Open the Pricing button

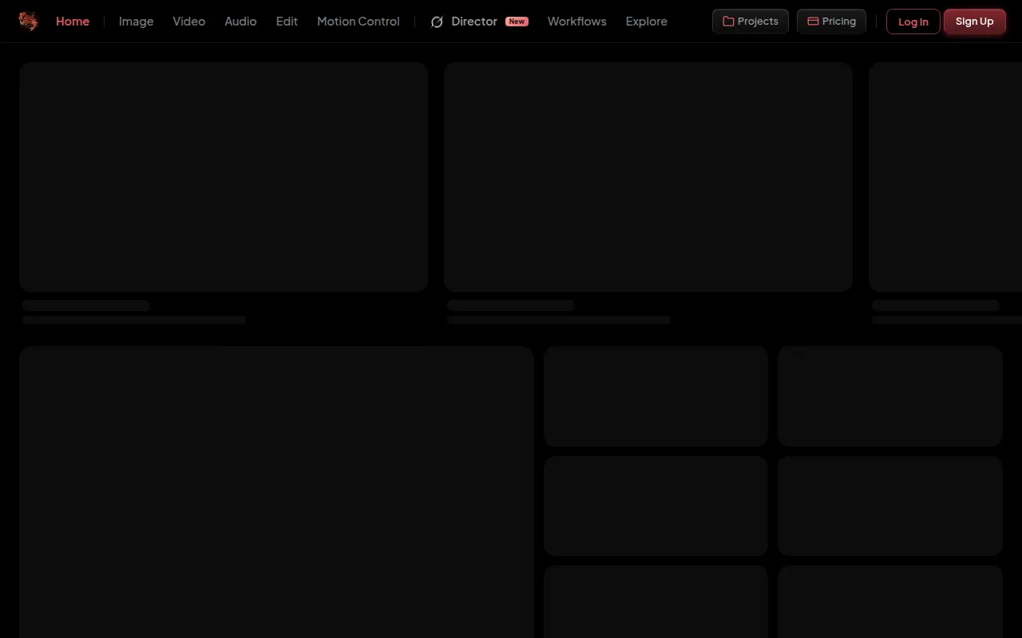[x=831, y=22]
